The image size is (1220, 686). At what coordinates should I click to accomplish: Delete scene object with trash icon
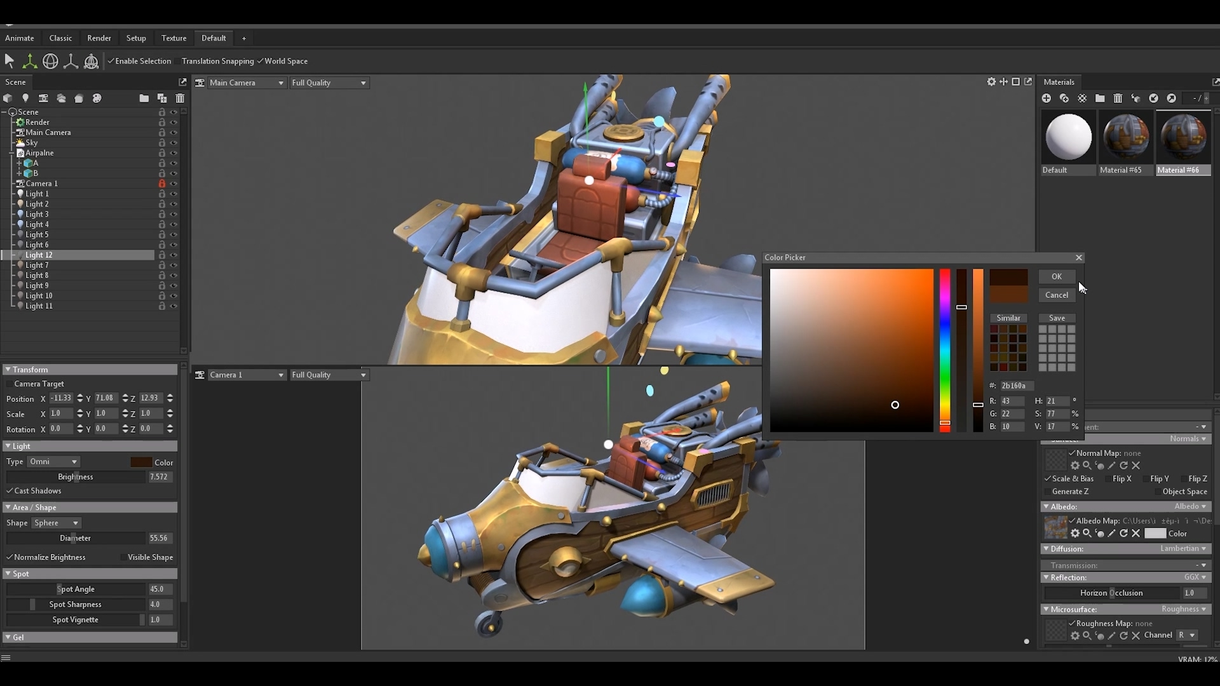(180, 98)
